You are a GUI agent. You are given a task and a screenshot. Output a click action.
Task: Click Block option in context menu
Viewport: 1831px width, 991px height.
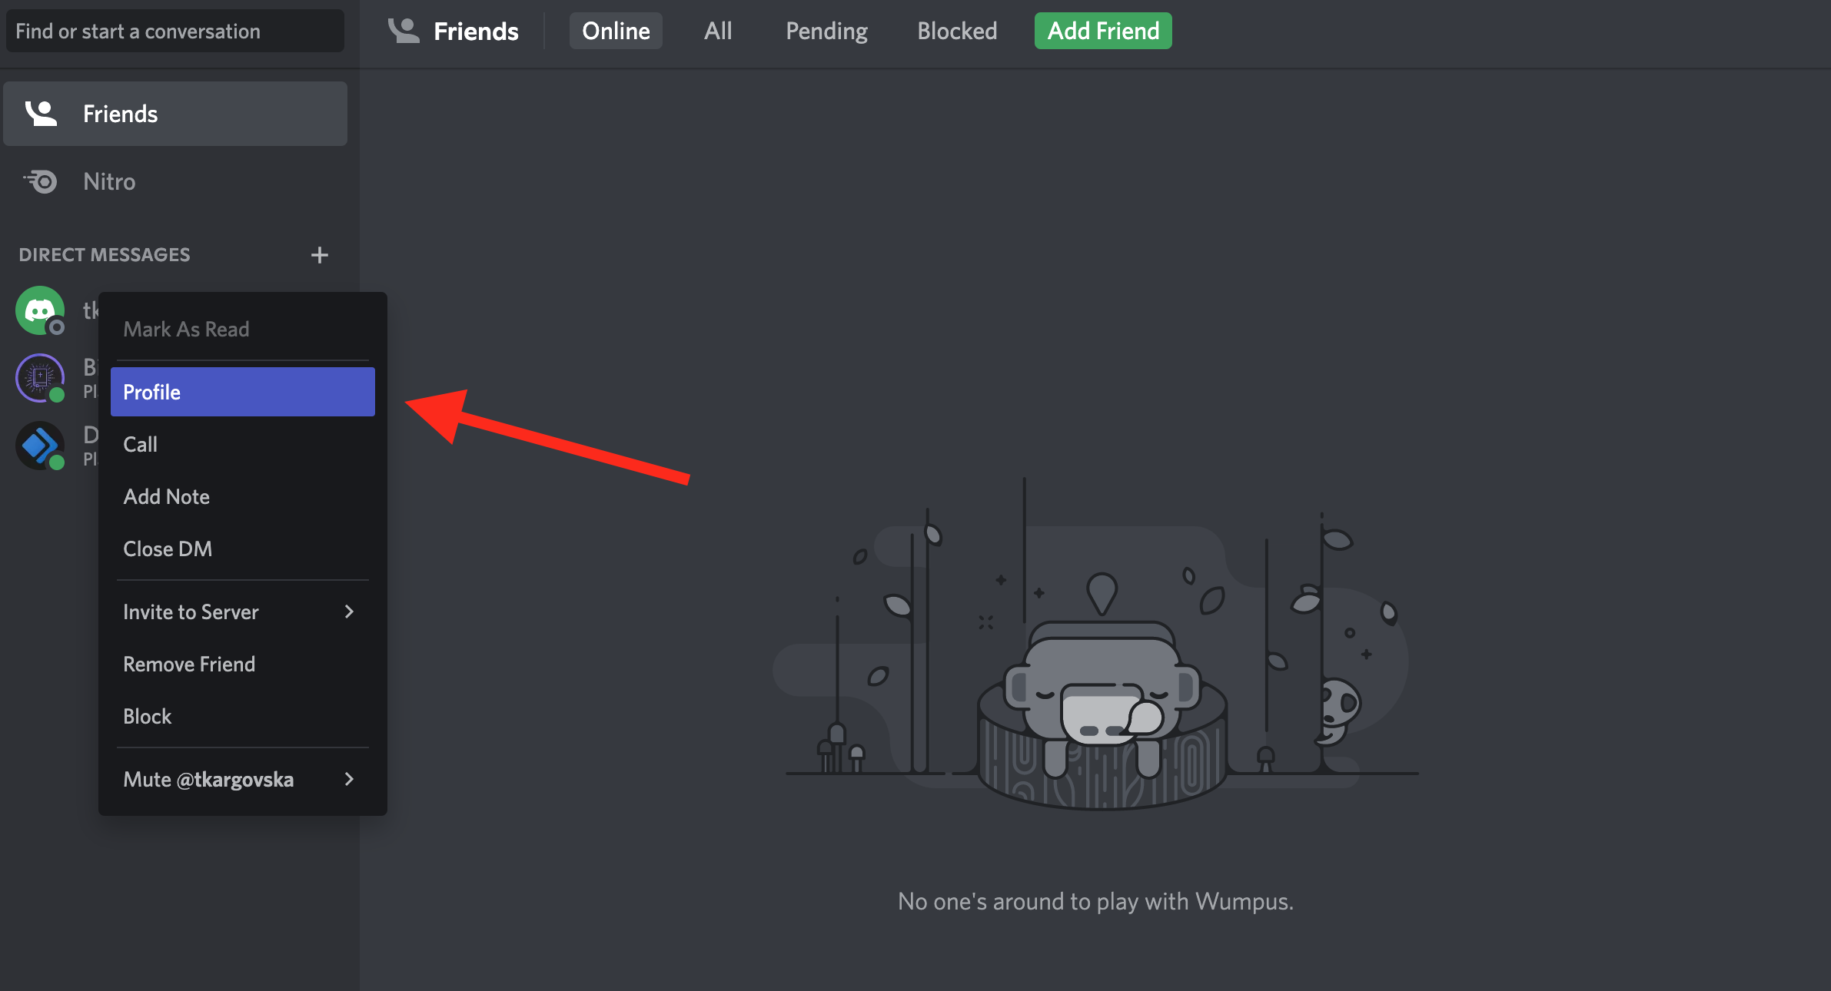[x=145, y=715]
